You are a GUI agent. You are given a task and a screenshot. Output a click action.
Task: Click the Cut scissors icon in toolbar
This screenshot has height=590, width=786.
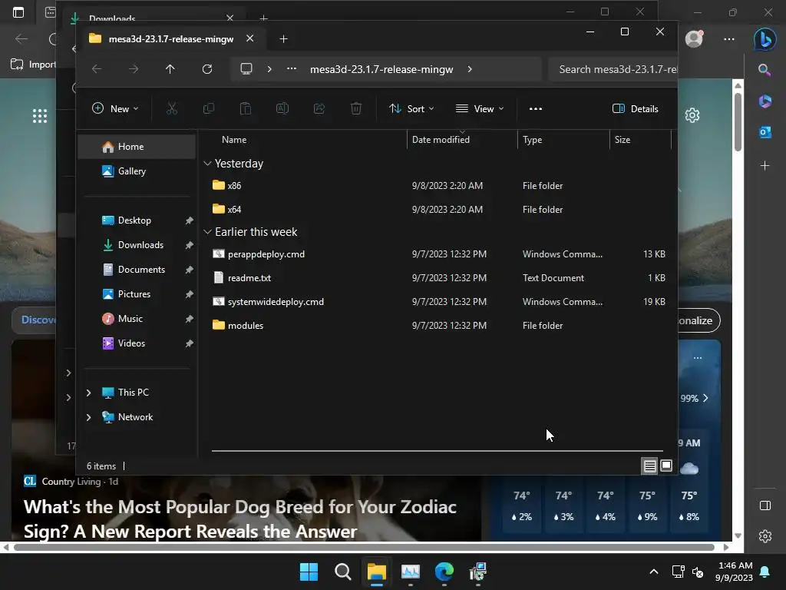(172, 108)
